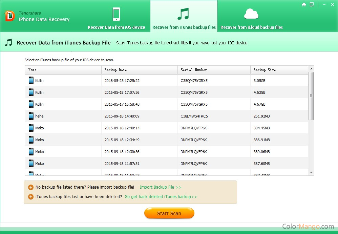Sort by the Serial Number column header
338x234 pixels.
tap(214, 70)
